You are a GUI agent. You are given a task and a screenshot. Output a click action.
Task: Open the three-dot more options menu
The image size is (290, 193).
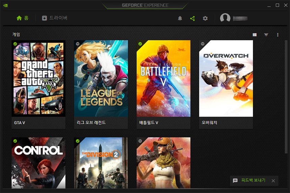[278, 35]
